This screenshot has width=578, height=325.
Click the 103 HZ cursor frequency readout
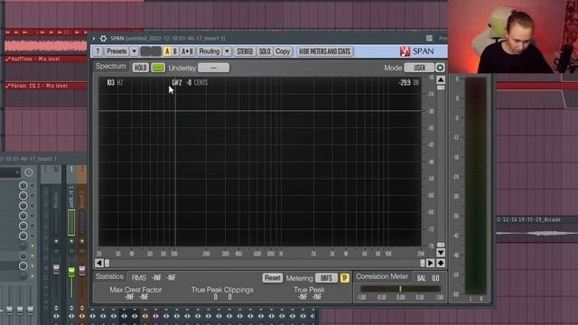click(x=115, y=82)
